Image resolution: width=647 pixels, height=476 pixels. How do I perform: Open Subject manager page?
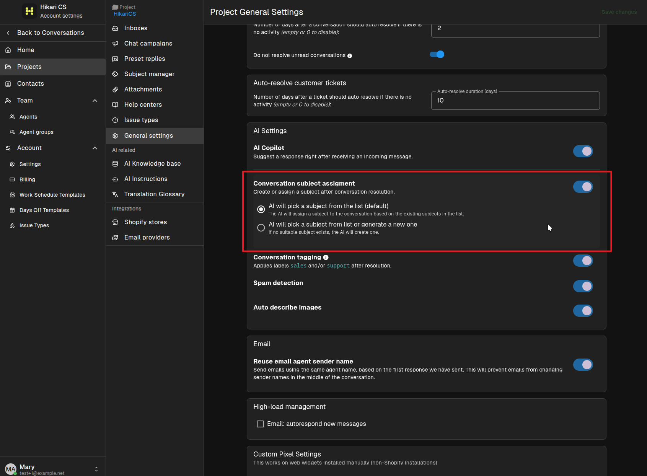click(x=155, y=74)
